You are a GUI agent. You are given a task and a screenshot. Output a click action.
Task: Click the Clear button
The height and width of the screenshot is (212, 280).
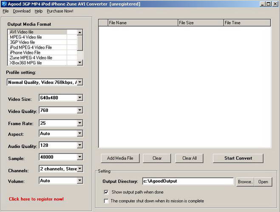[157, 158]
